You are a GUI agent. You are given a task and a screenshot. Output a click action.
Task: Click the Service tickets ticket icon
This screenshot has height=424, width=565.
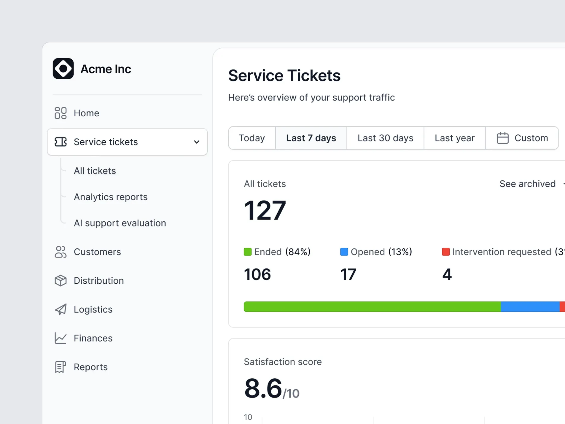click(61, 142)
